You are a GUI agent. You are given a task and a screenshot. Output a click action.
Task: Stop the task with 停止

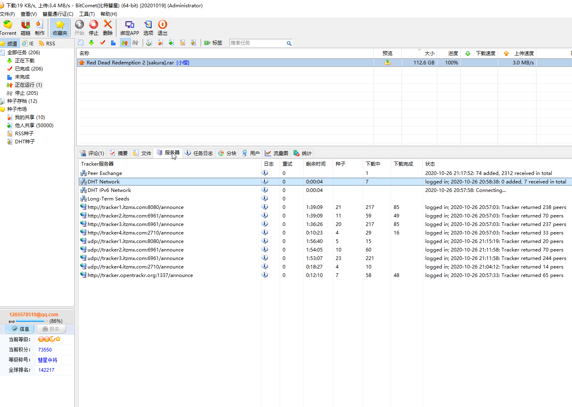[x=94, y=28]
